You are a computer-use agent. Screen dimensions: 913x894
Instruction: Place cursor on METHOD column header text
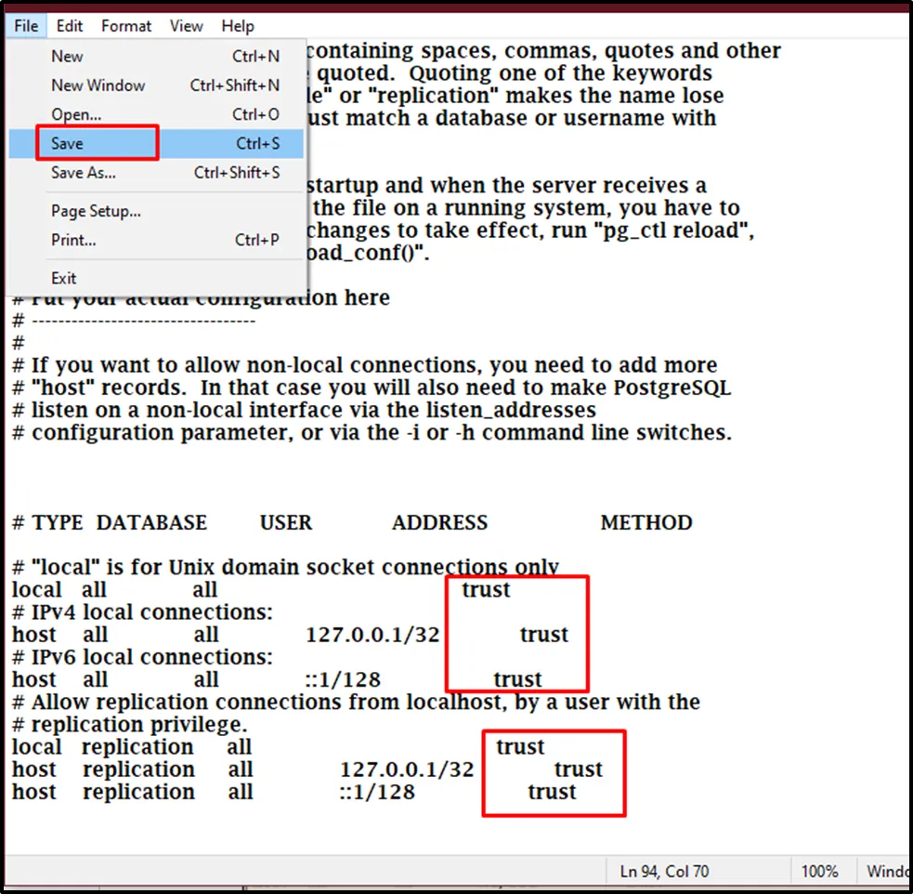point(646,523)
